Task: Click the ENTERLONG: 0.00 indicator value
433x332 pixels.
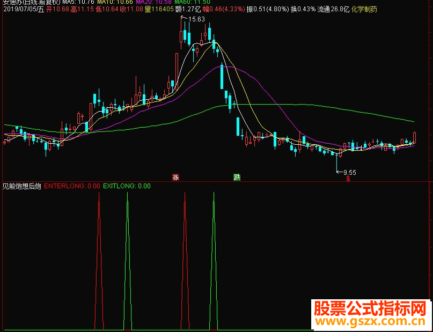Action: [72, 186]
